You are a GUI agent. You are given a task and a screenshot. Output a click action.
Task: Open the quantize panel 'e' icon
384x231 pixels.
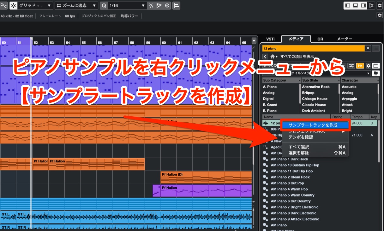pyautogui.click(x=167, y=5)
